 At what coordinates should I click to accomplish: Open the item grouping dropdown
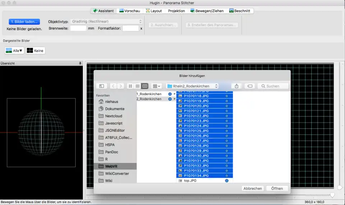[x=157, y=86]
